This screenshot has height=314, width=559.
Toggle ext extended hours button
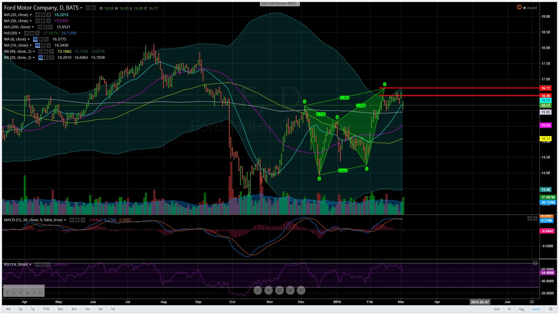tap(497, 309)
